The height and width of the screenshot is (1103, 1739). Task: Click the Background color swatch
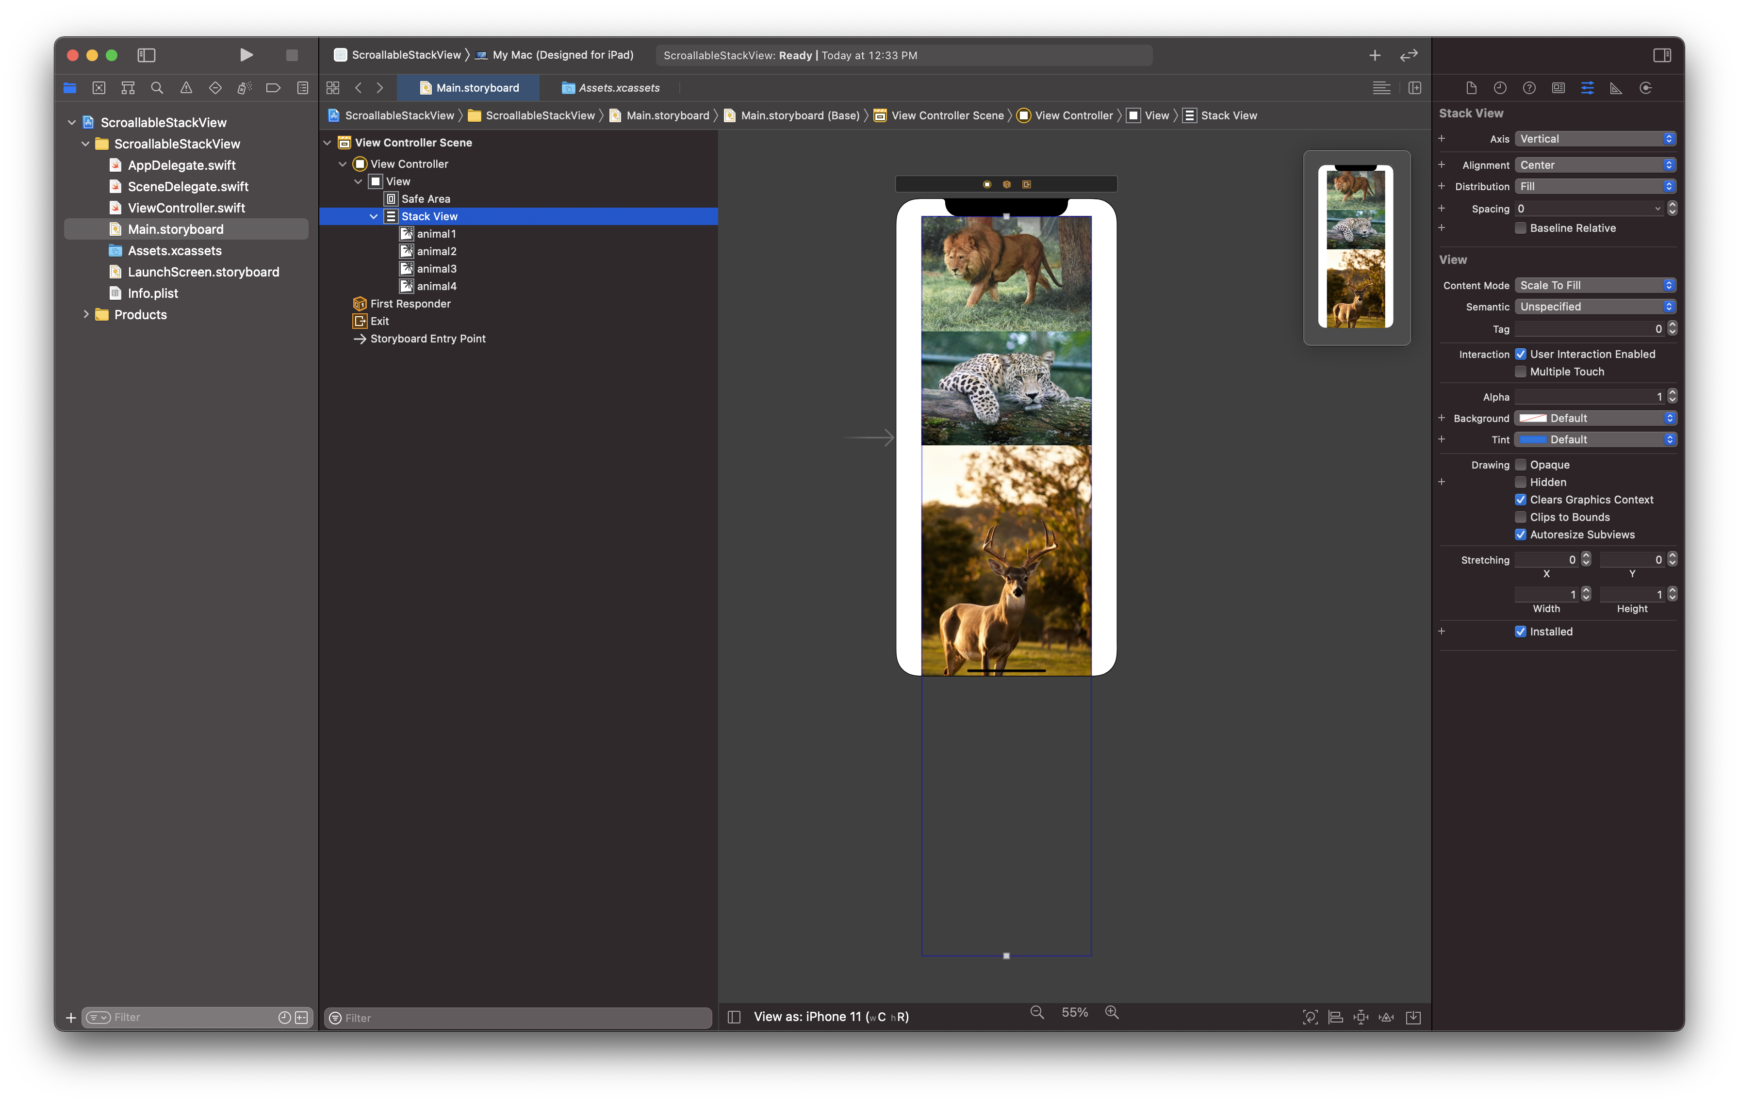[x=1532, y=418]
